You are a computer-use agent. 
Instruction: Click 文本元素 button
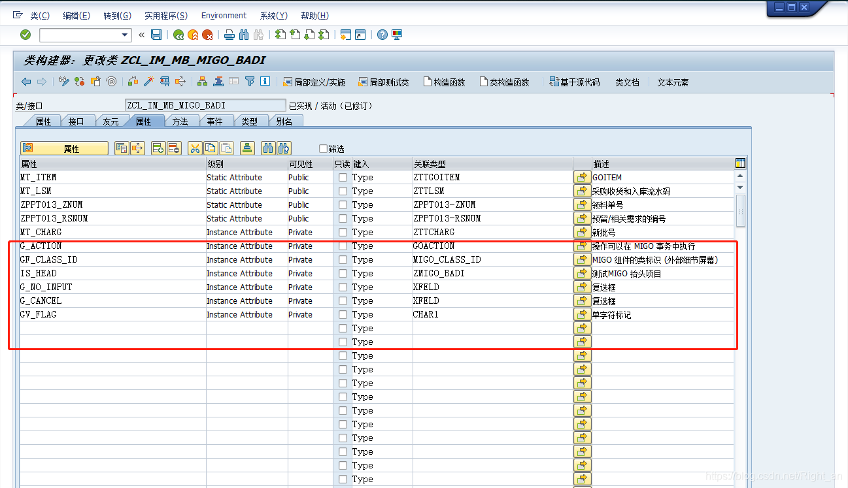tap(673, 82)
